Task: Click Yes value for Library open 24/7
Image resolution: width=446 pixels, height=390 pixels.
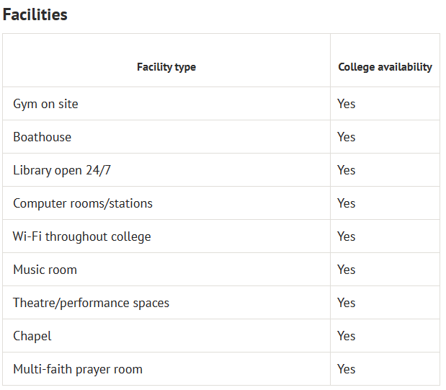Action: (346, 170)
